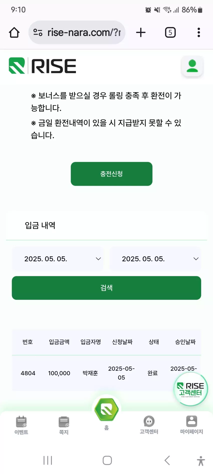213x474 pixels.
Task: Tap the site settings icon in address bar
Action: pos(38,32)
